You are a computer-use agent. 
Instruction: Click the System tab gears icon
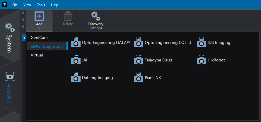click(10, 28)
